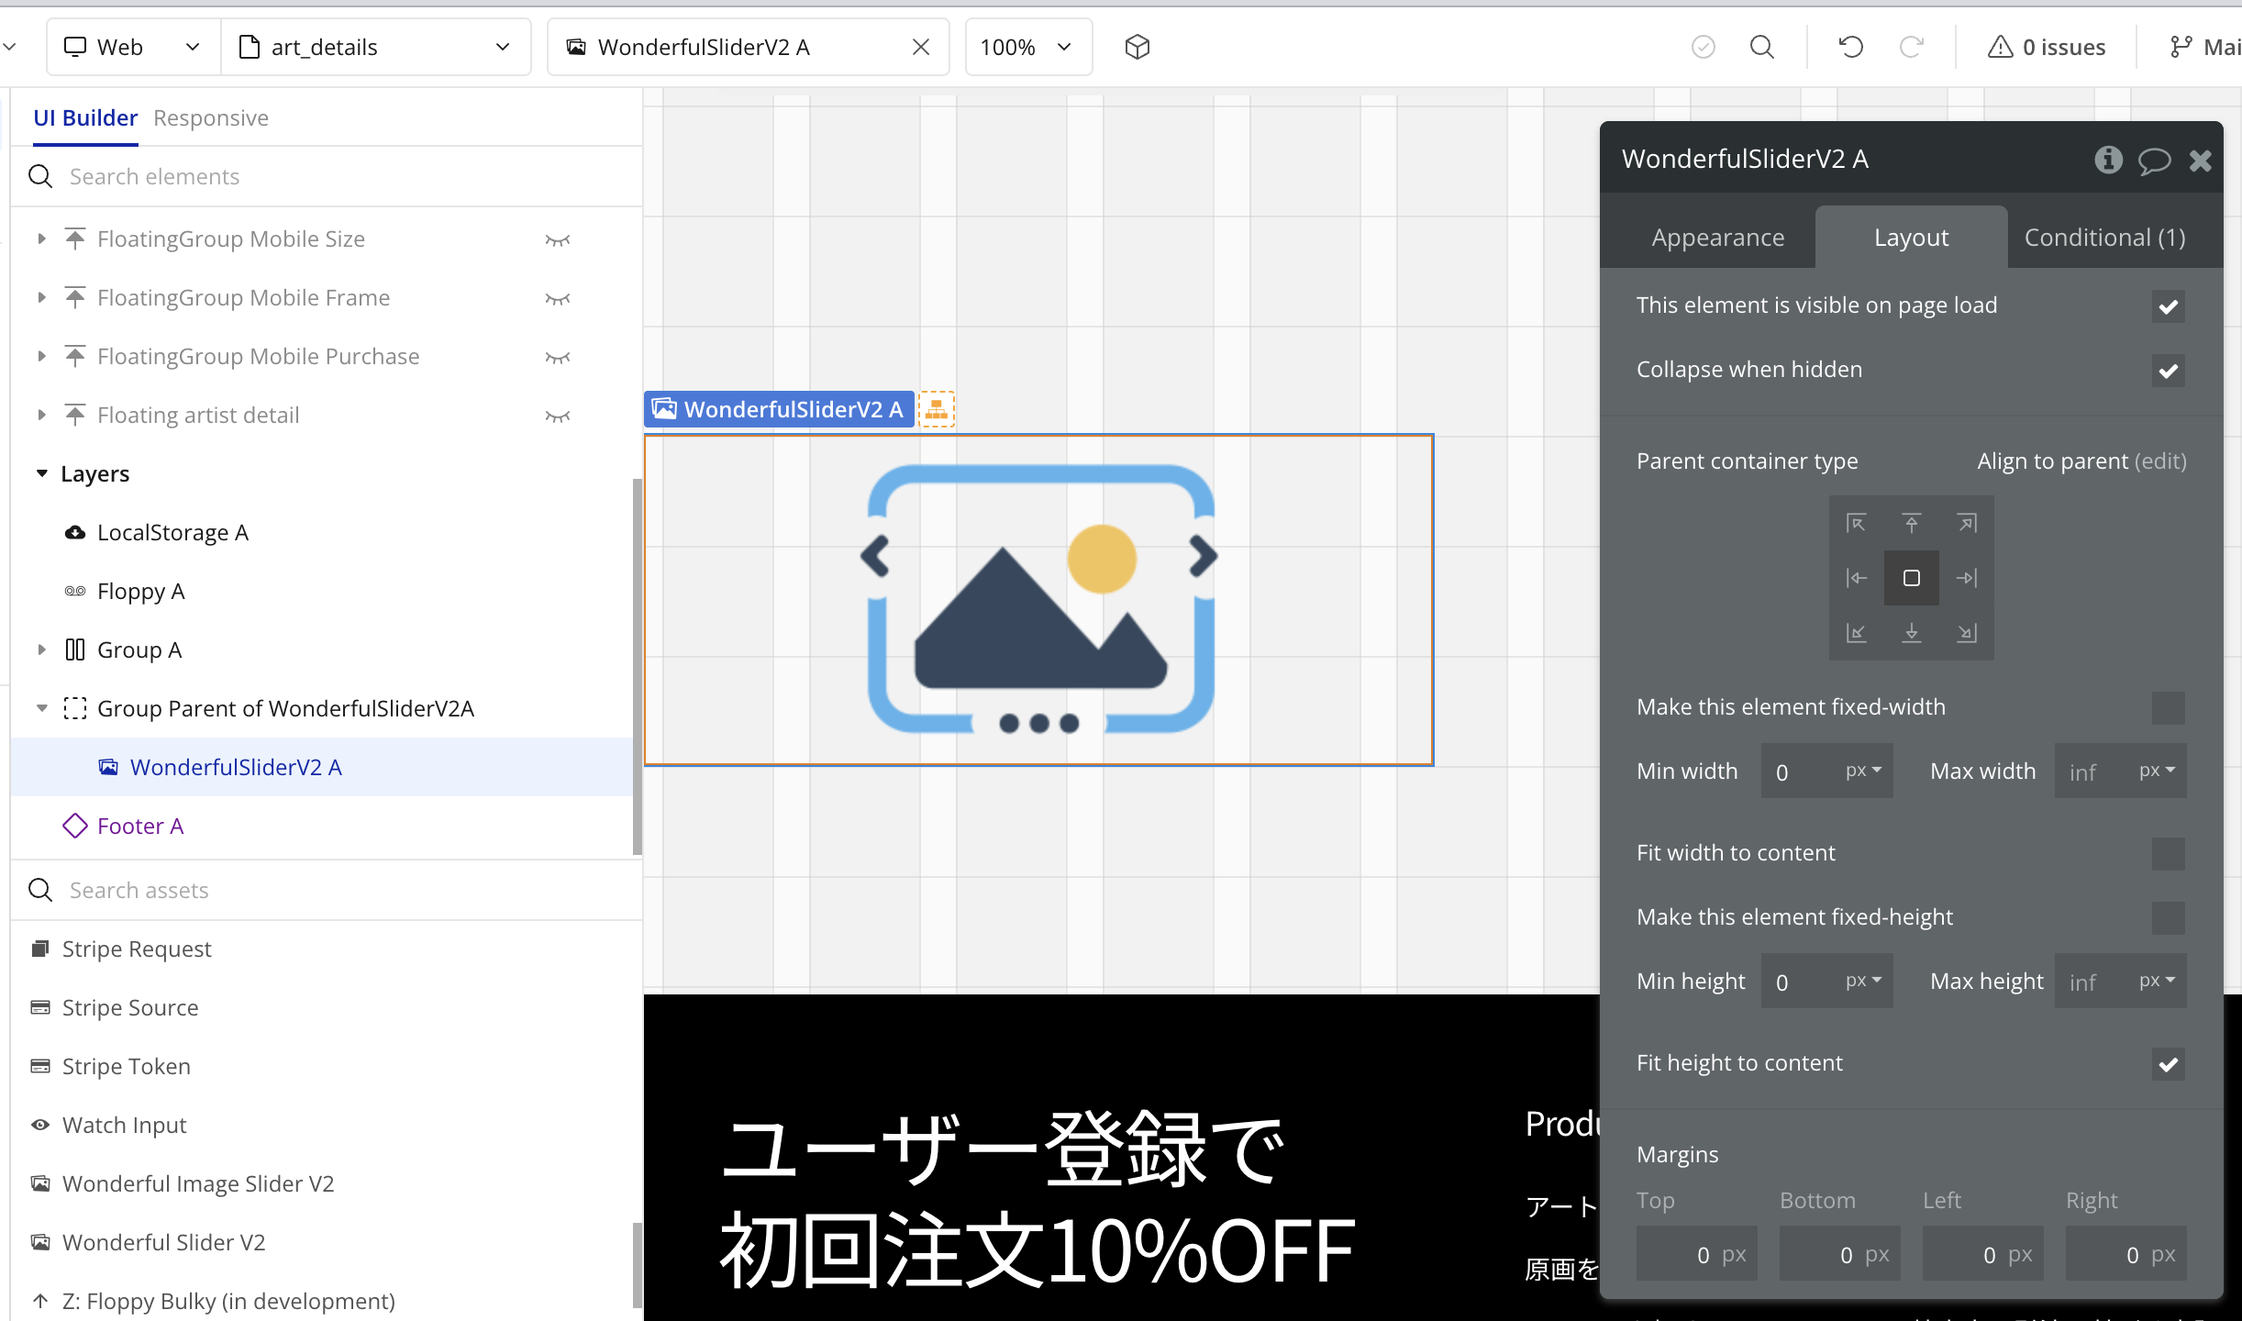Click the redo arrow icon
Viewport: 2242px width, 1321px height.
point(1912,47)
